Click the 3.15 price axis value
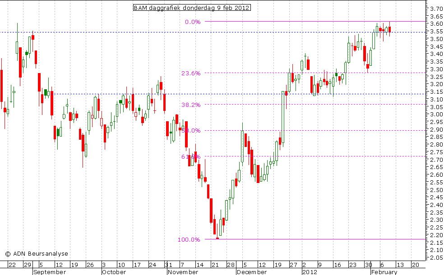This screenshot has height=275, width=444. (x=436, y=92)
